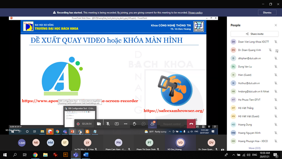The width and height of the screenshot is (282, 159).
Task: Click the recording timer 02:24:54
Action: tap(87, 124)
